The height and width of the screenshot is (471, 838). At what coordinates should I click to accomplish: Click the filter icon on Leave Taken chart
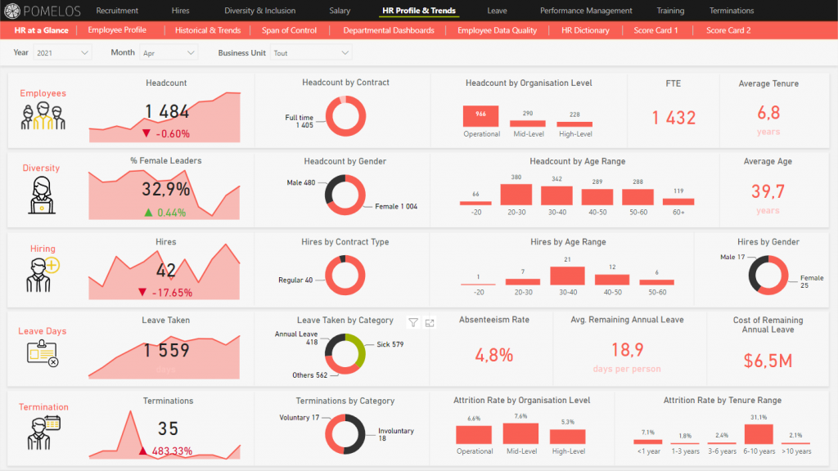[x=413, y=323]
